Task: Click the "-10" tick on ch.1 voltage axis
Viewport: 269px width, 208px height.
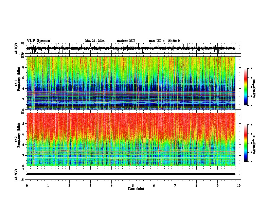Action: coord(22,54)
